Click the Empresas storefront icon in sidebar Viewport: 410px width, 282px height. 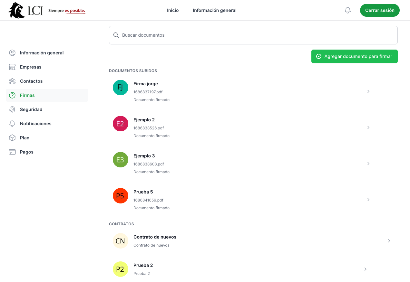[x=12, y=67]
